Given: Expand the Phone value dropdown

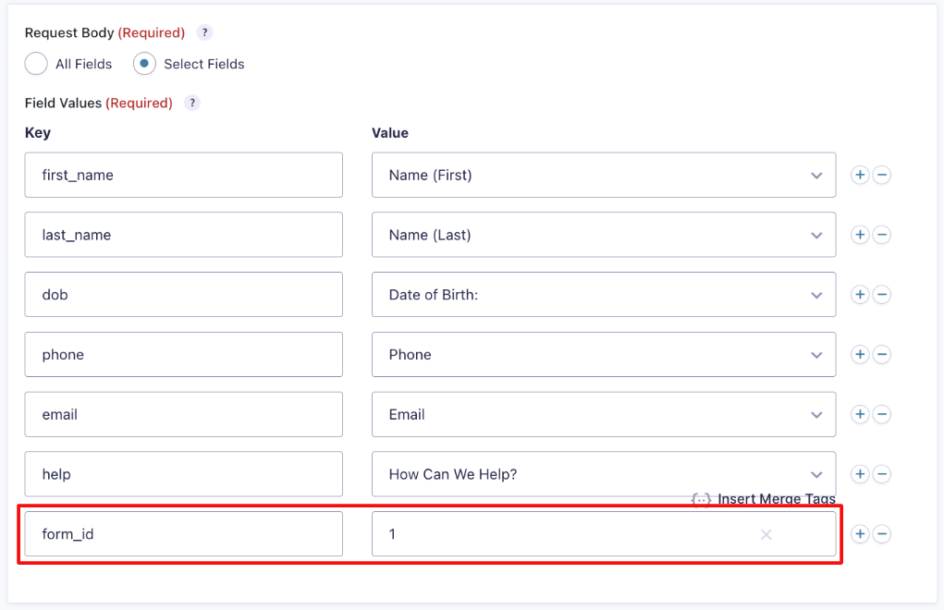Looking at the screenshot, I should coord(816,354).
